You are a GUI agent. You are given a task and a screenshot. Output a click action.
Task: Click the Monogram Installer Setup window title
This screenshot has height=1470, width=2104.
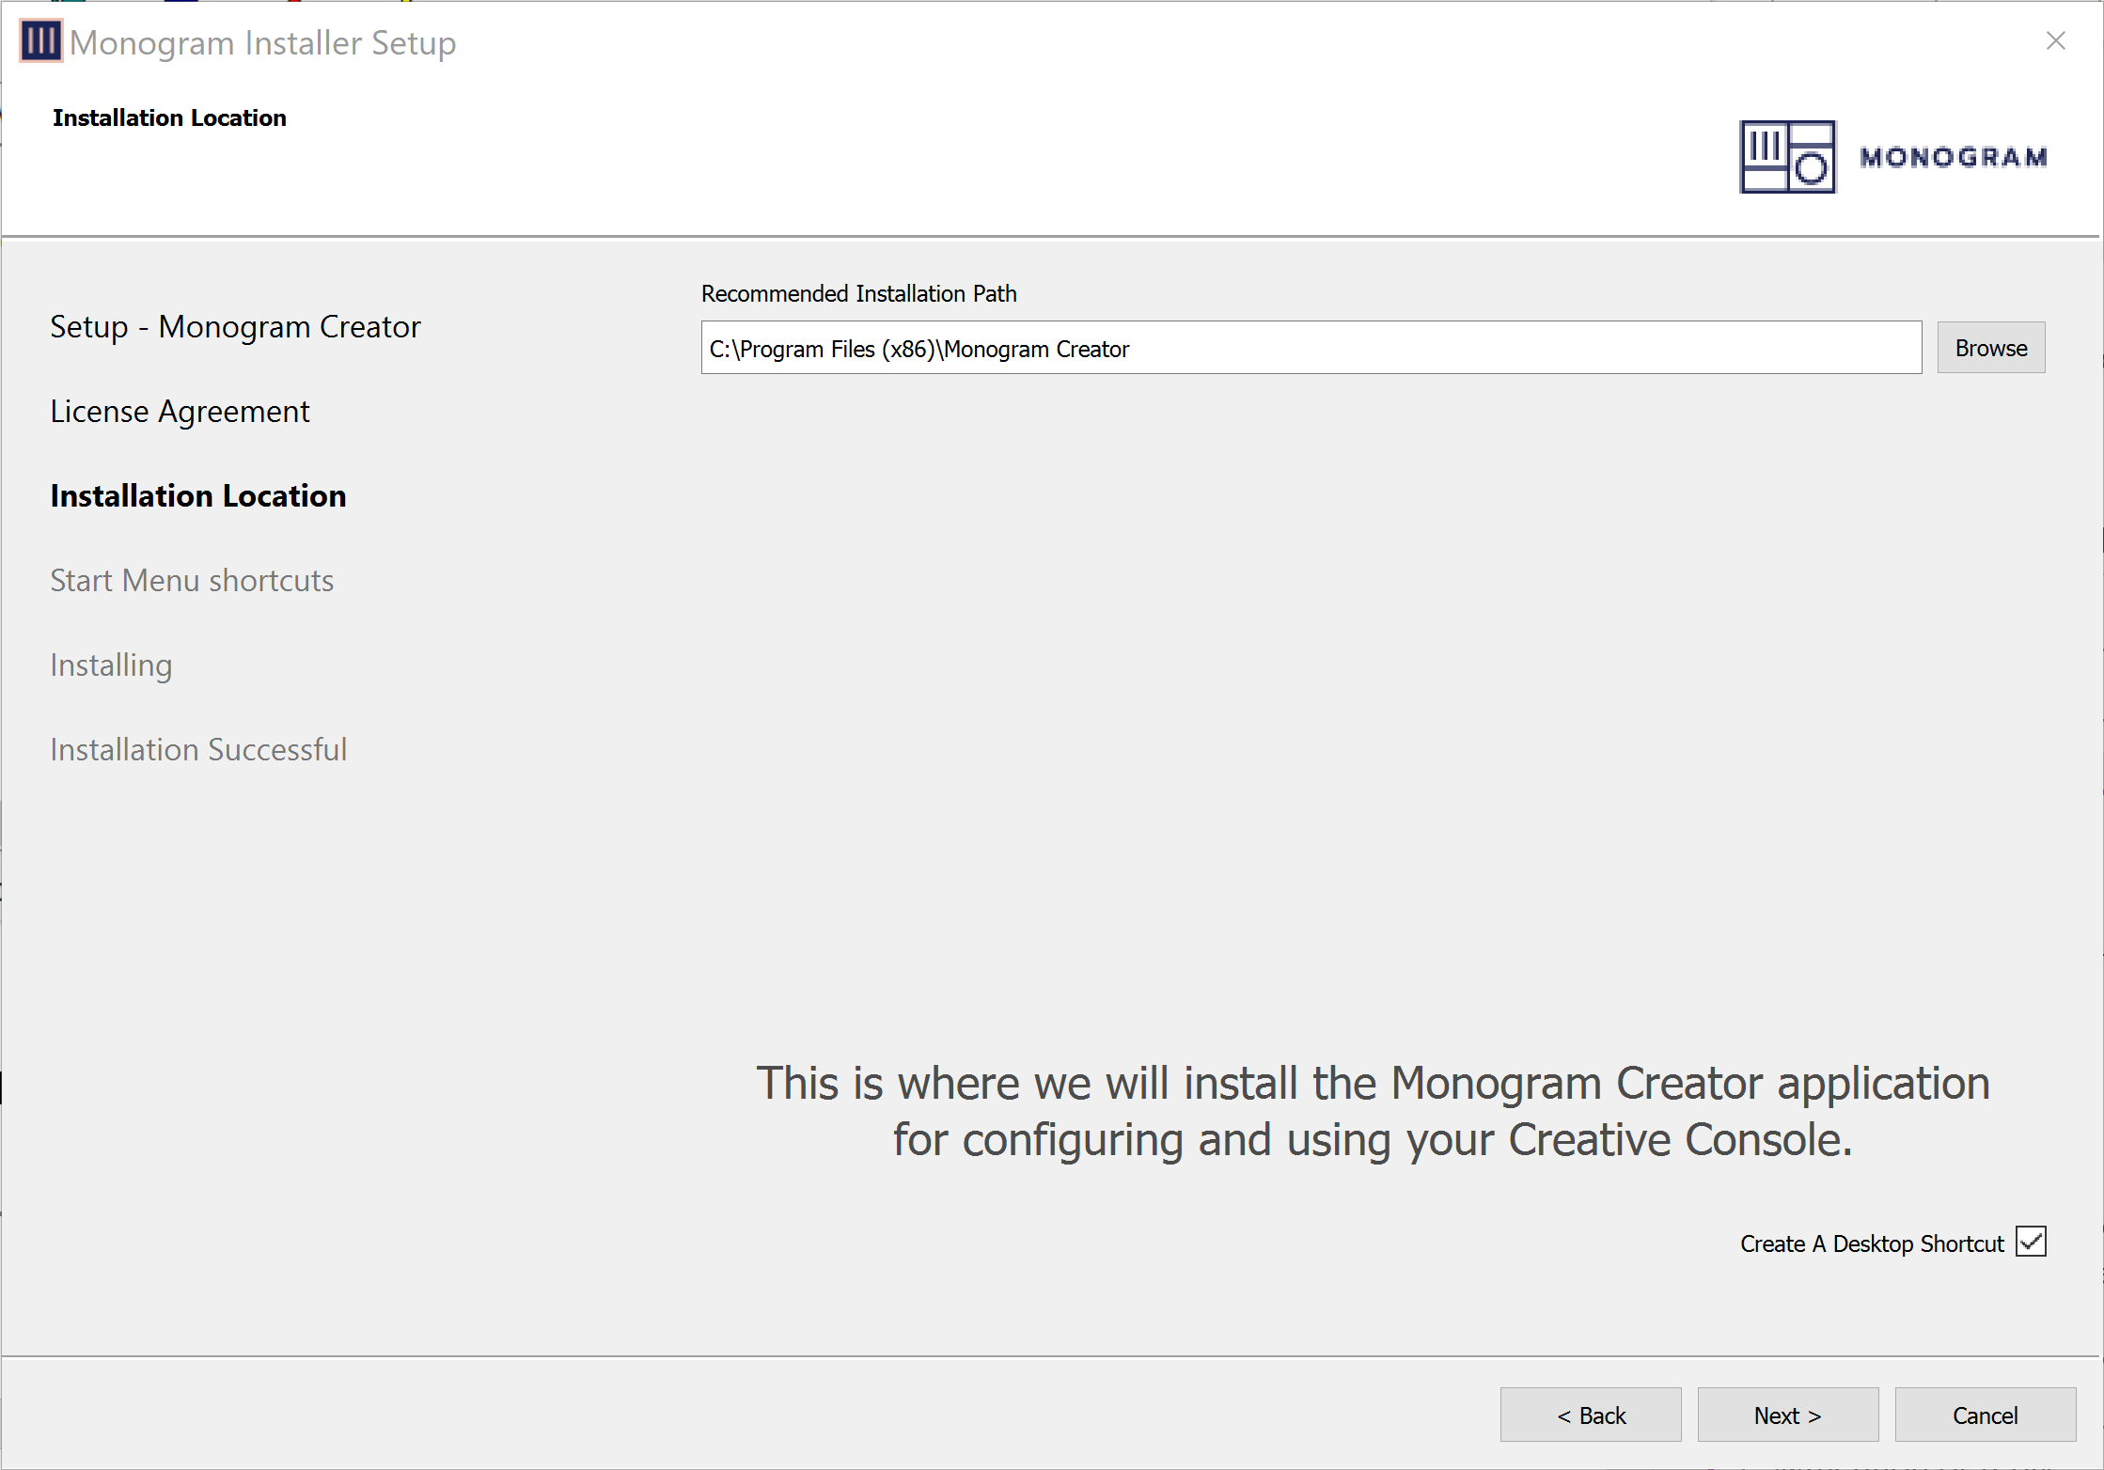tap(262, 43)
